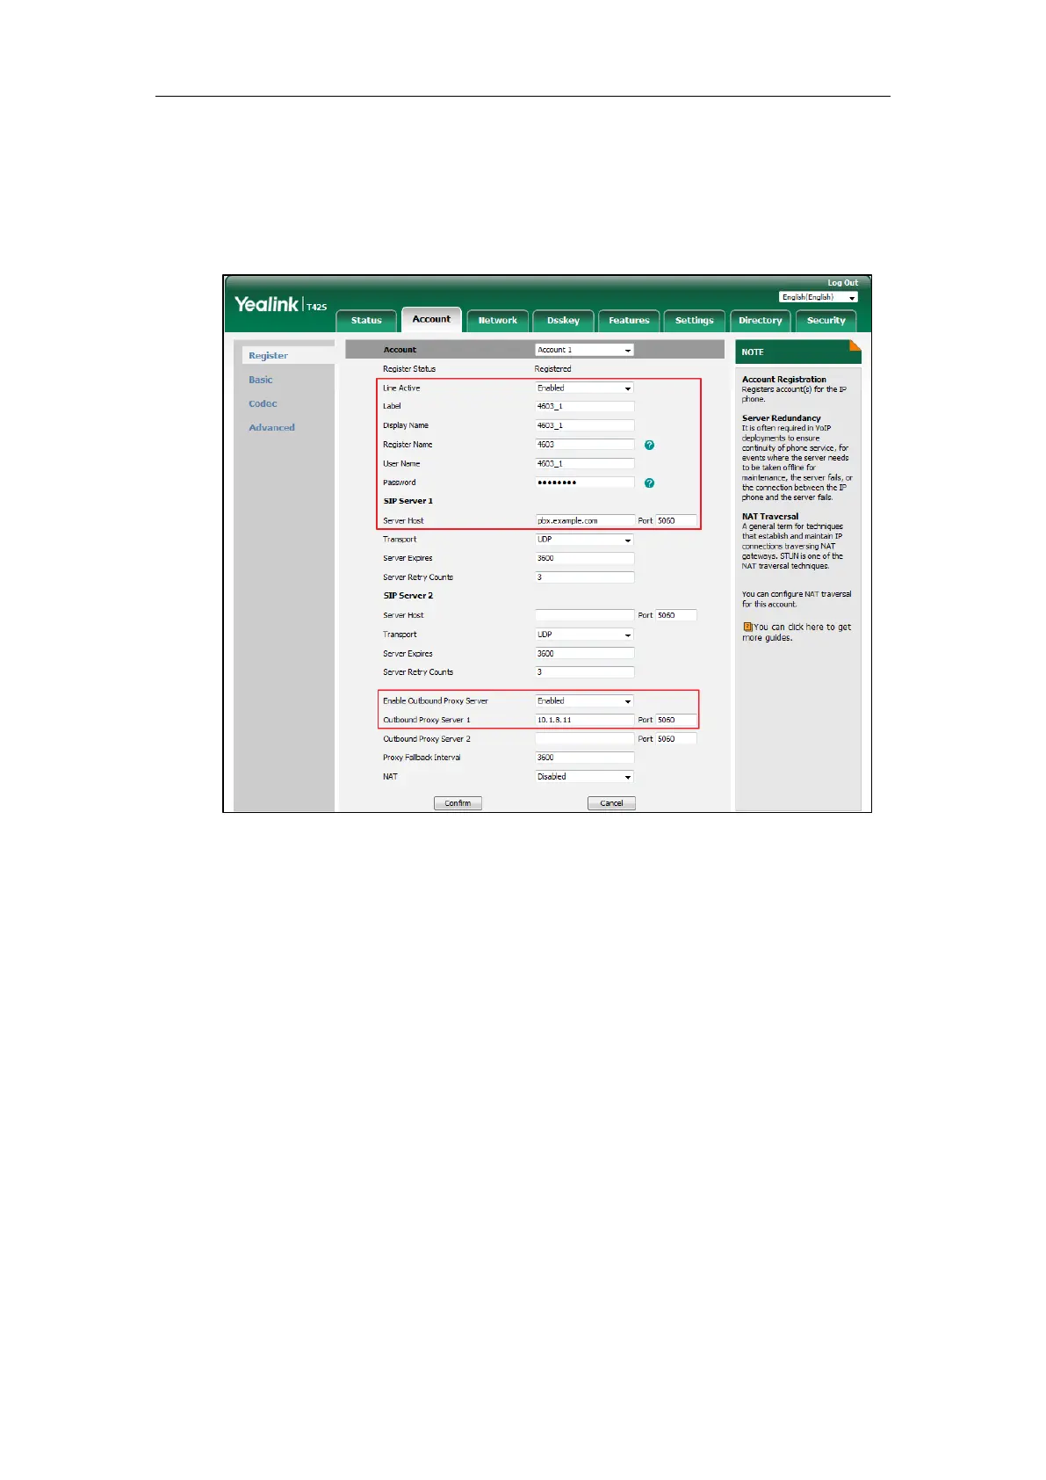Click the Register Name input field
The height and width of the screenshot is (1480, 1046).
tap(584, 445)
